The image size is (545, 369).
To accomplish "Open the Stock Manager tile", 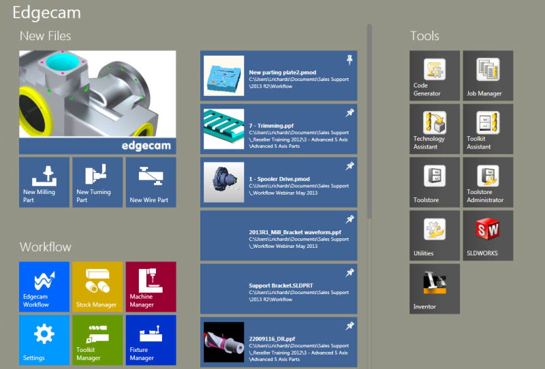I will coord(97,287).
